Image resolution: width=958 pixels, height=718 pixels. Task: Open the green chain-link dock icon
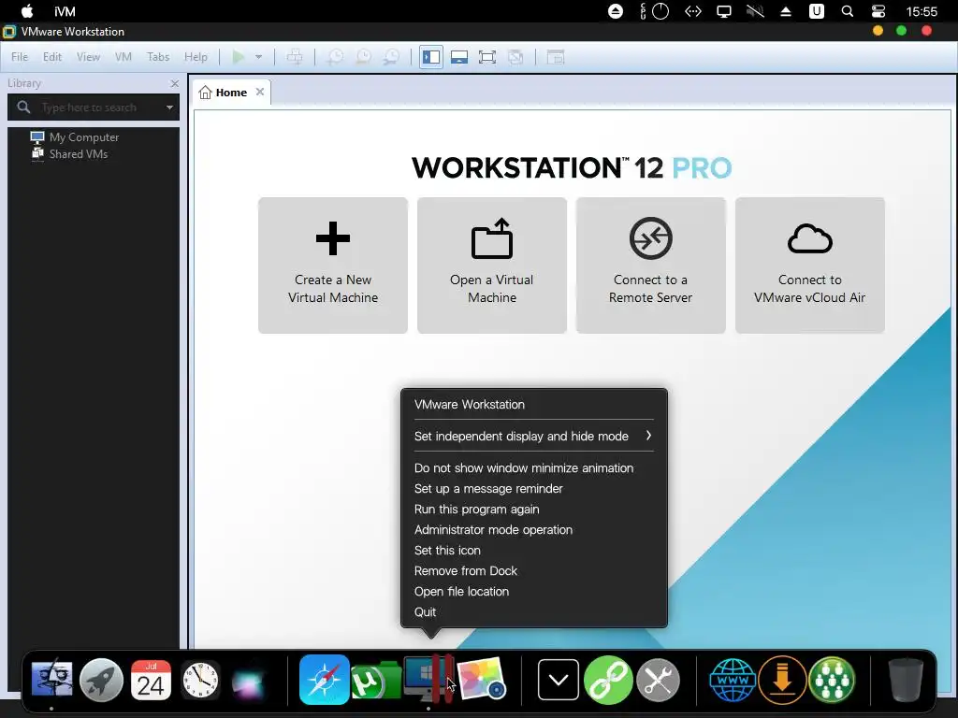click(x=608, y=680)
